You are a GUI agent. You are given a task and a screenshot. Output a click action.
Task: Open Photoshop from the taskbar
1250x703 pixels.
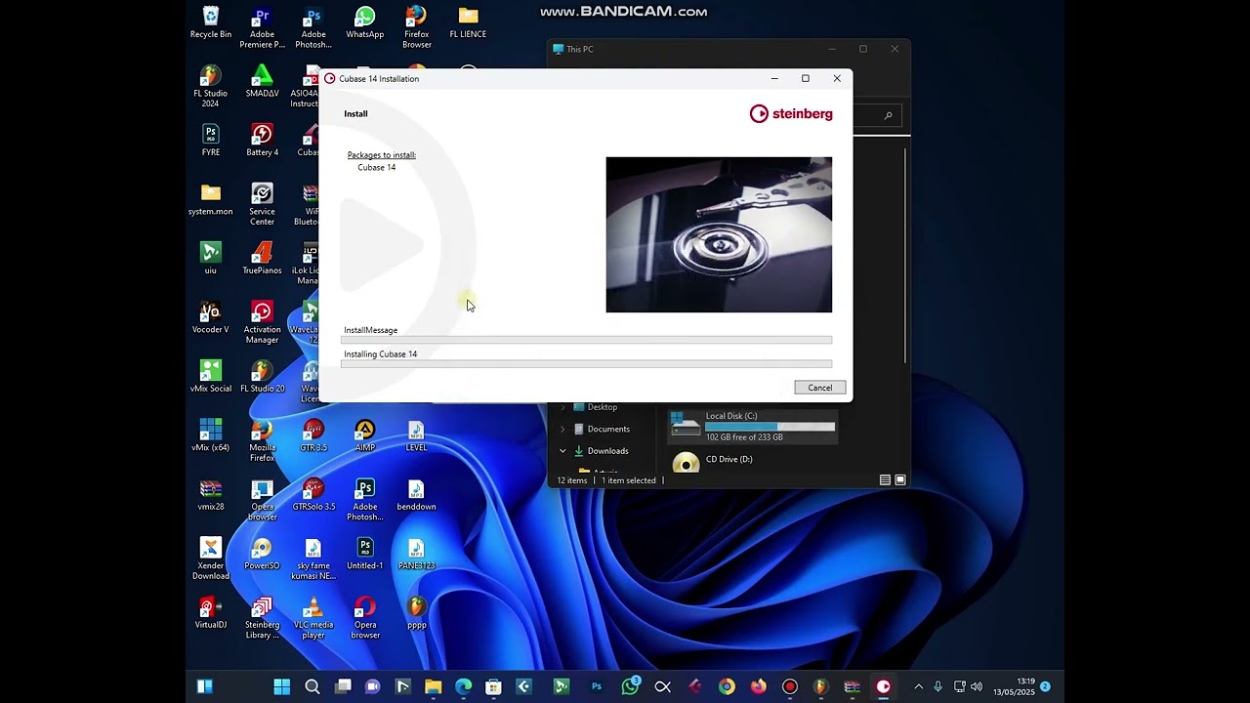[597, 687]
